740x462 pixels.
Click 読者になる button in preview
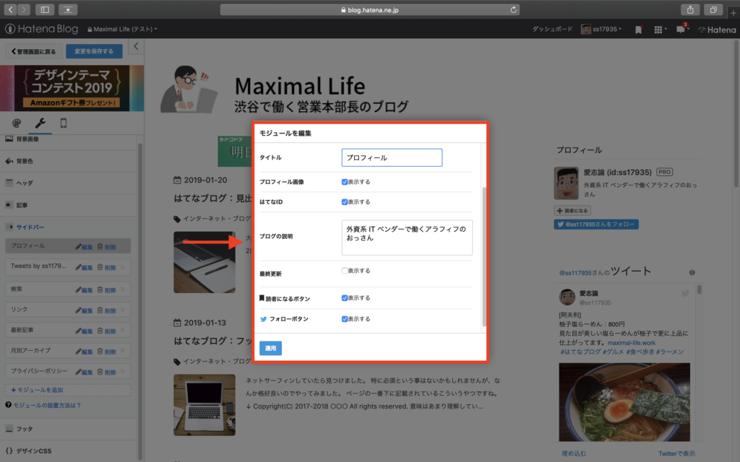572,211
